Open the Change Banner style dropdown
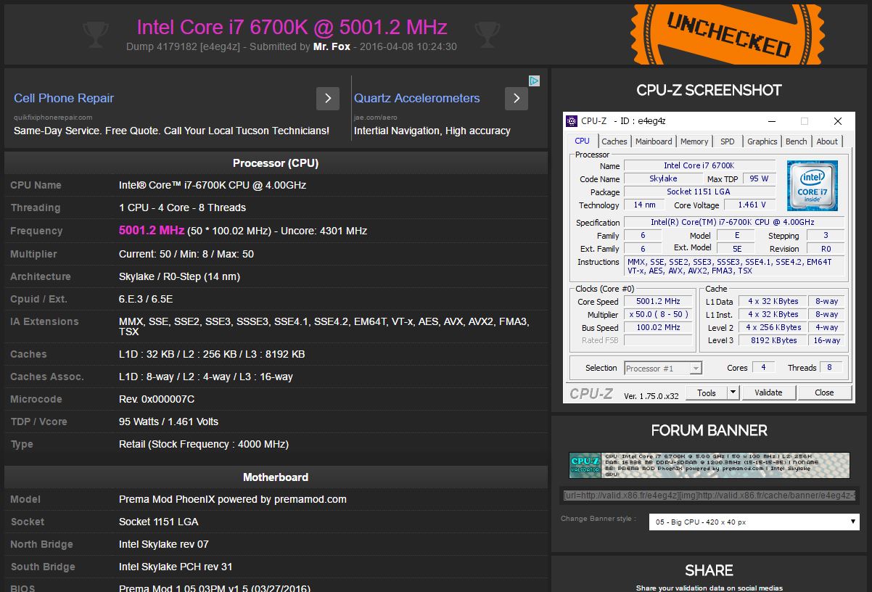 (754, 522)
